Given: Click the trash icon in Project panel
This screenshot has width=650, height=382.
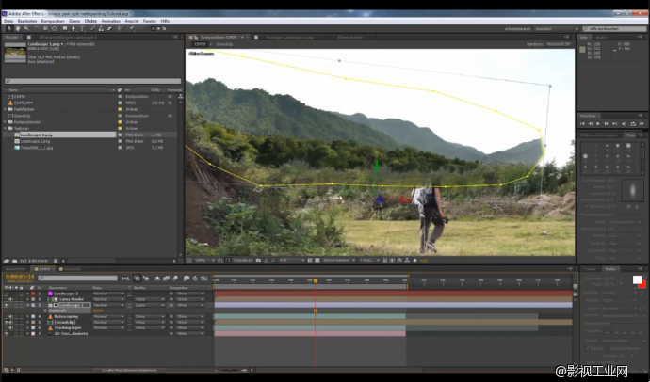Looking at the screenshot, I should point(56,262).
